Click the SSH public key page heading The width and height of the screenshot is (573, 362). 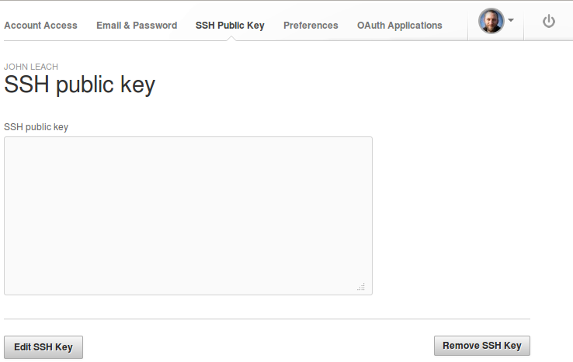79,85
